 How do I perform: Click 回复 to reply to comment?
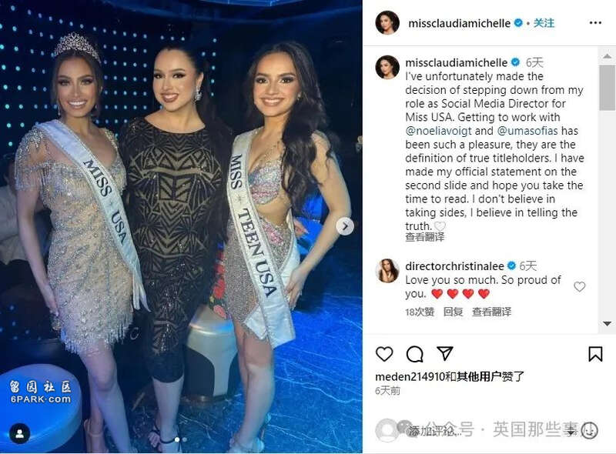(453, 312)
